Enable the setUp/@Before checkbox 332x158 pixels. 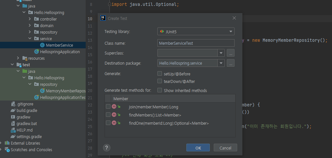pos(160,73)
